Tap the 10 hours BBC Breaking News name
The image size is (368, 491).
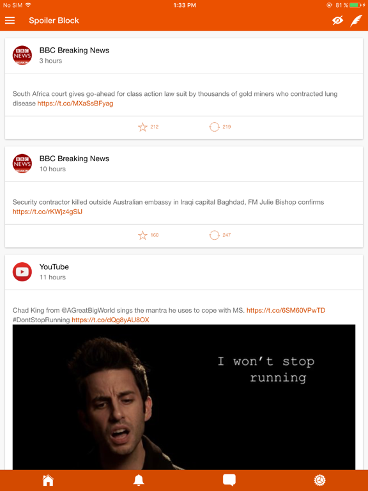pyautogui.click(x=74, y=159)
